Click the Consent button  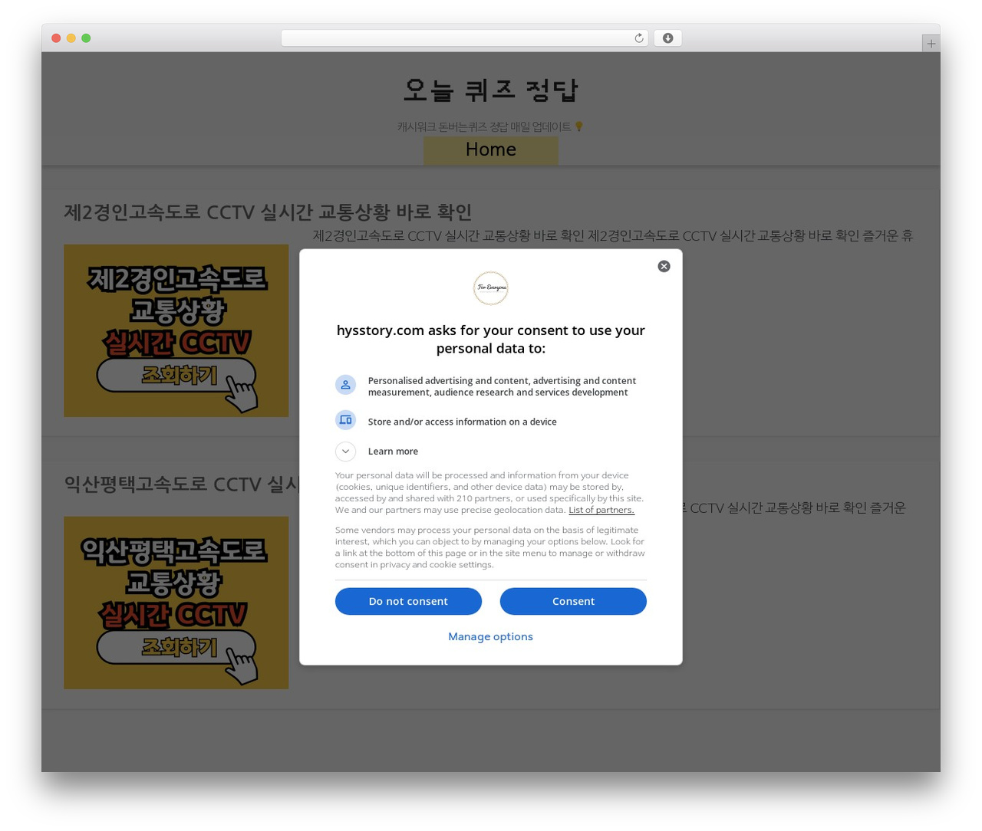pyautogui.click(x=573, y=601)
